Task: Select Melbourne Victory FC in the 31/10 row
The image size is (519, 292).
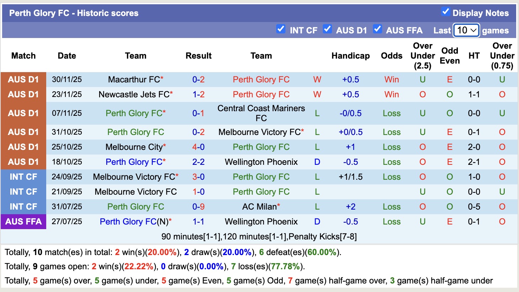Action: pos(259,132)
